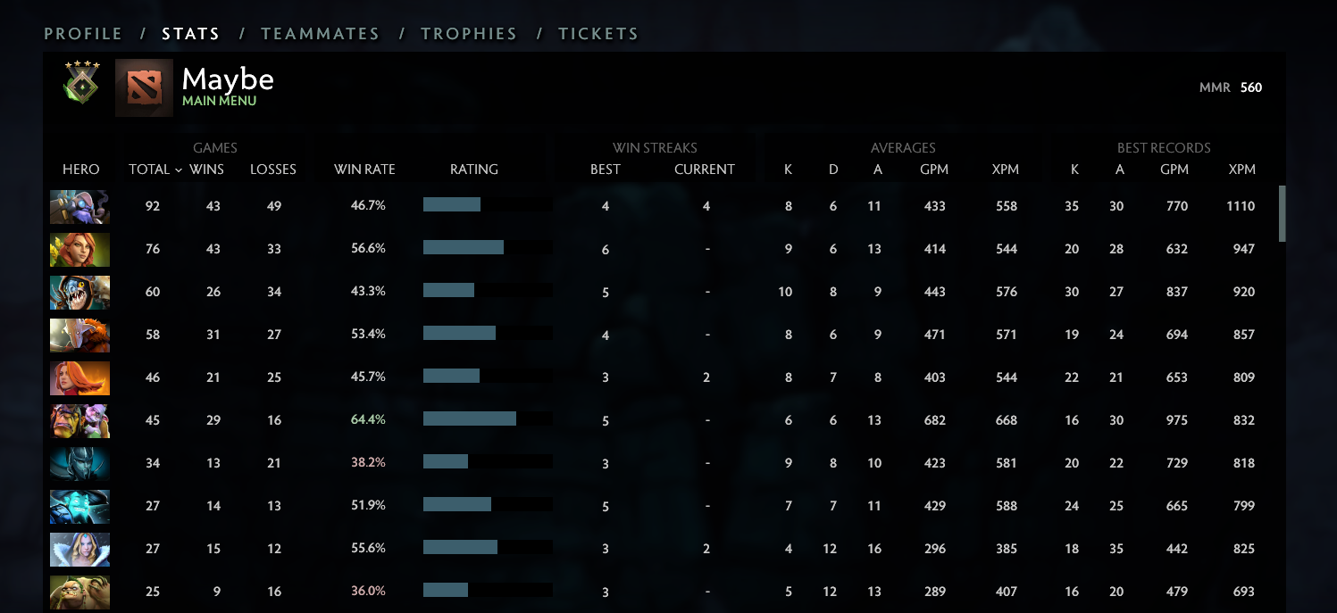Click the Storm Spirit hero portrait
Image resolution: width=1337 pixels, height=613 pixels.
[x=79, y=506]
